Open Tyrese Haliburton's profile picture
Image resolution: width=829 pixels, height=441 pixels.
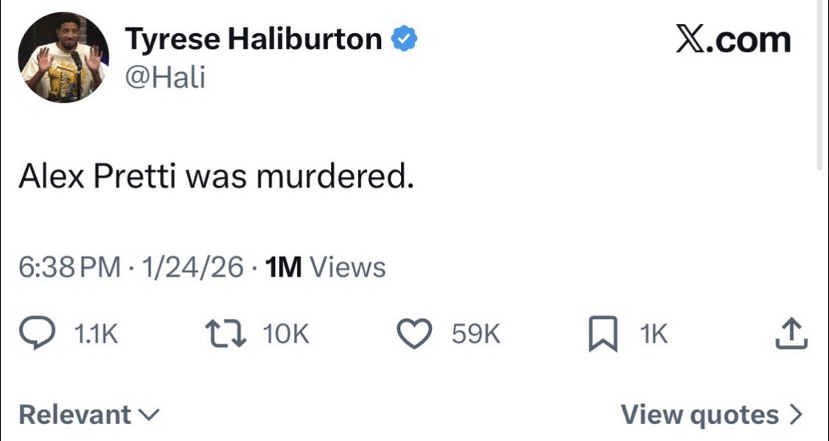[x=63, y=58]
